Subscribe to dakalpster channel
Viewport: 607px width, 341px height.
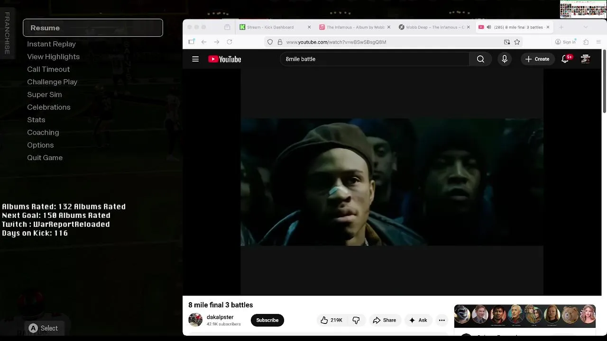click(x=267, y=320)
